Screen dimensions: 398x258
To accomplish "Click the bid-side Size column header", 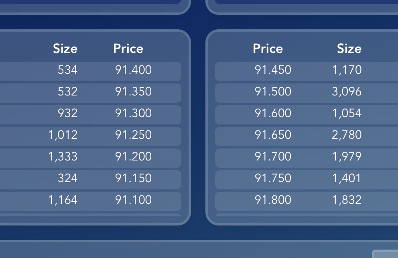I will pyautogui.click(x=65, y=49).
